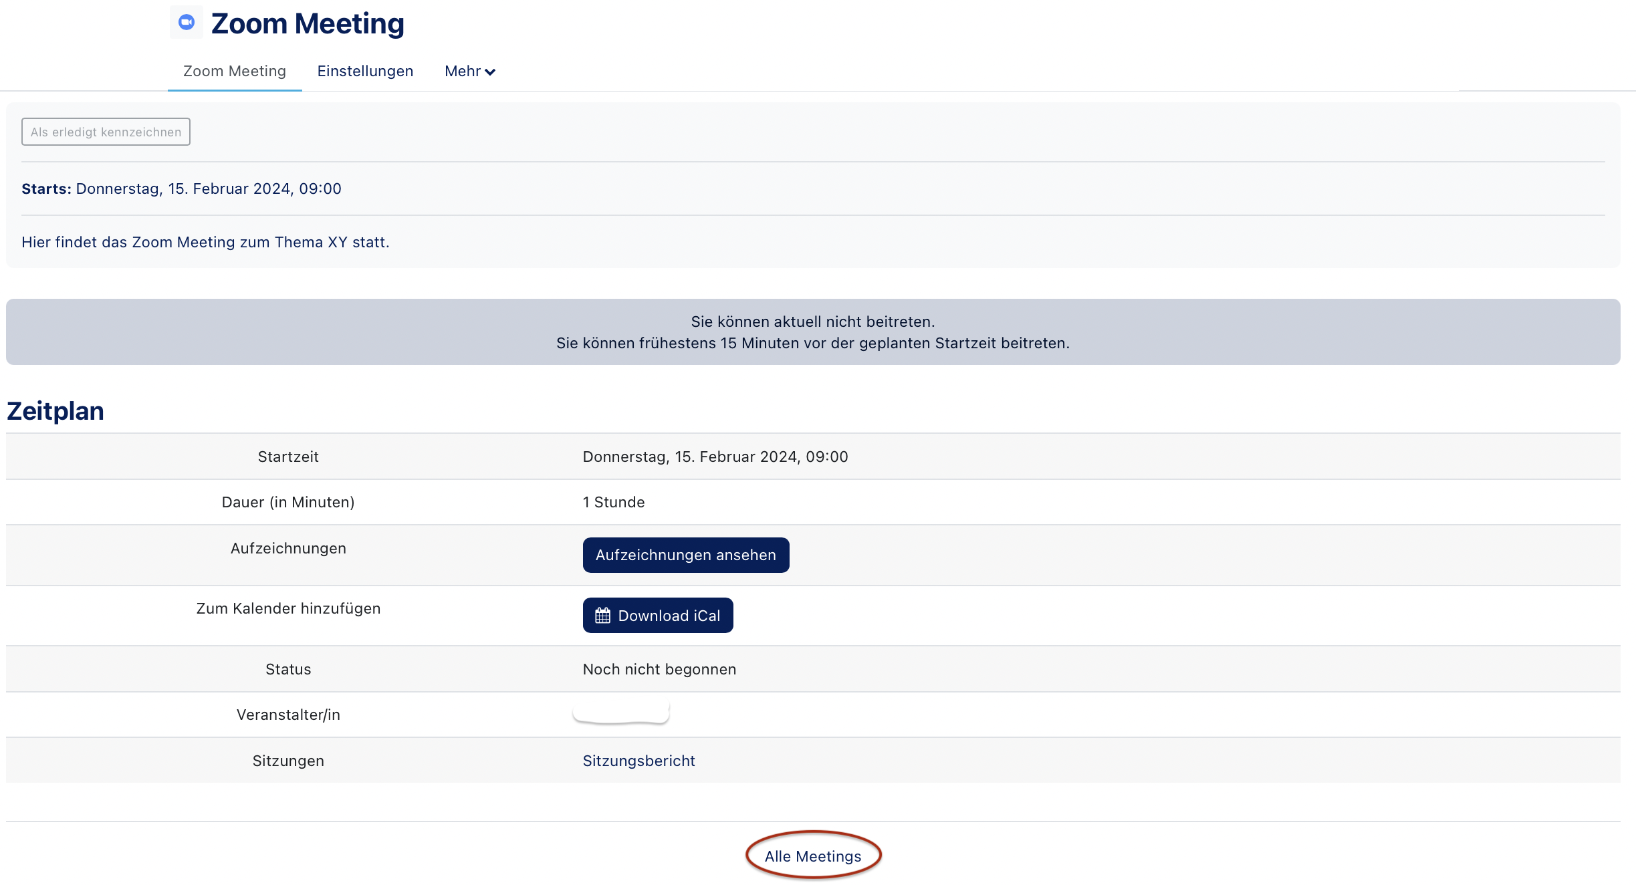Click the Zoom camera icon beside title
The width and height of the screenshot is (1636, 885).
pyautogui.click(x=187, y=22)
